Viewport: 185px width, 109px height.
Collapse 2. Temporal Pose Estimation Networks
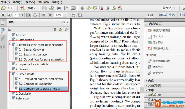pyautogui.click(x=10, y=44)
